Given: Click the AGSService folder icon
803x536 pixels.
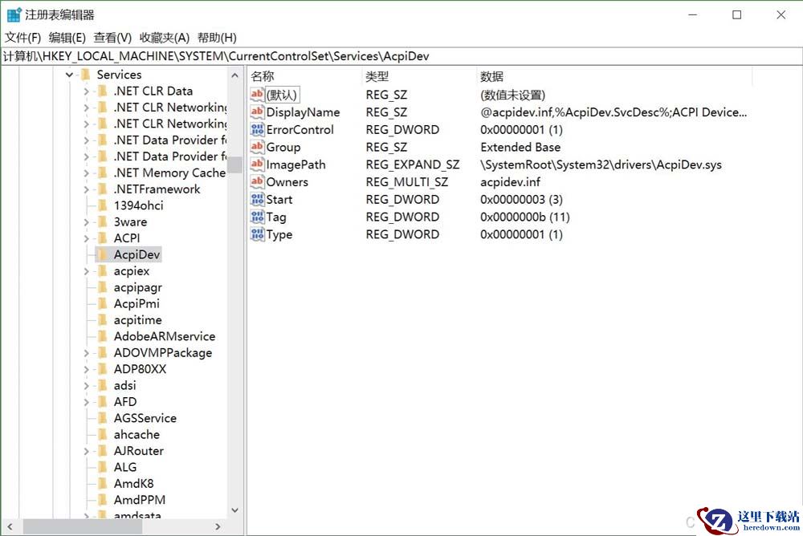Looking at the screenshot, I should [103, 418].
